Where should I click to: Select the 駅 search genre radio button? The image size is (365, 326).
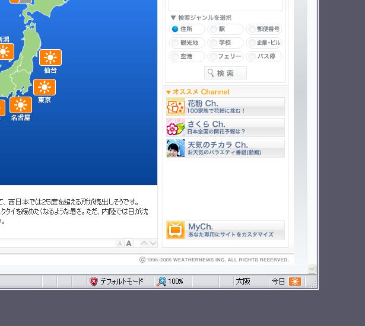213,29
